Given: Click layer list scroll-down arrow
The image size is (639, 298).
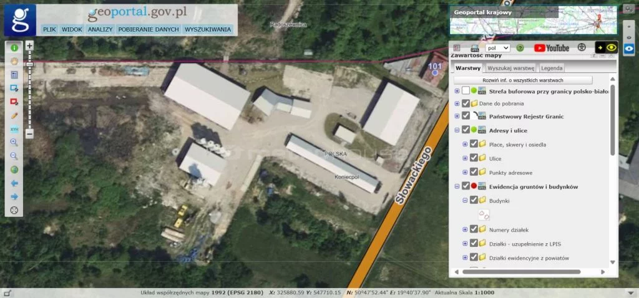Looking at the screenshot, I should point(613,262).
